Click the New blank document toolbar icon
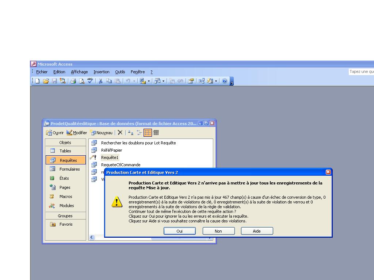374x280 pixels. point(38,81)
